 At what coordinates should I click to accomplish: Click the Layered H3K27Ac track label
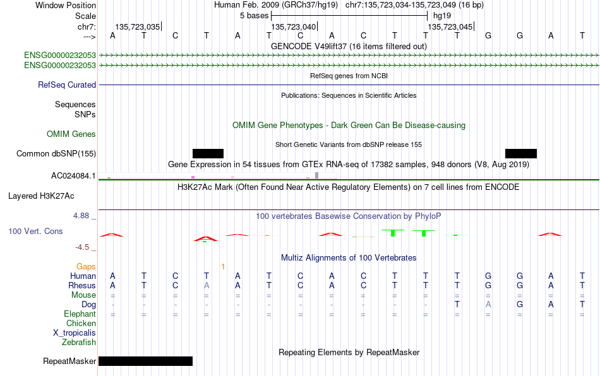(x=41, y=196)
